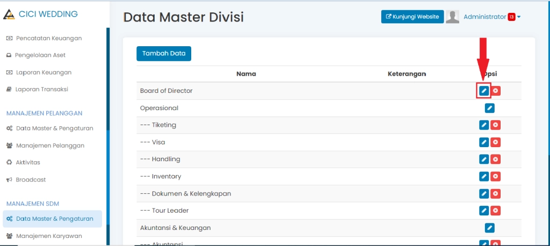The height and width of the screenshot is (246, 550).
Task: Edit the Board of Director division
Action: 484,91
